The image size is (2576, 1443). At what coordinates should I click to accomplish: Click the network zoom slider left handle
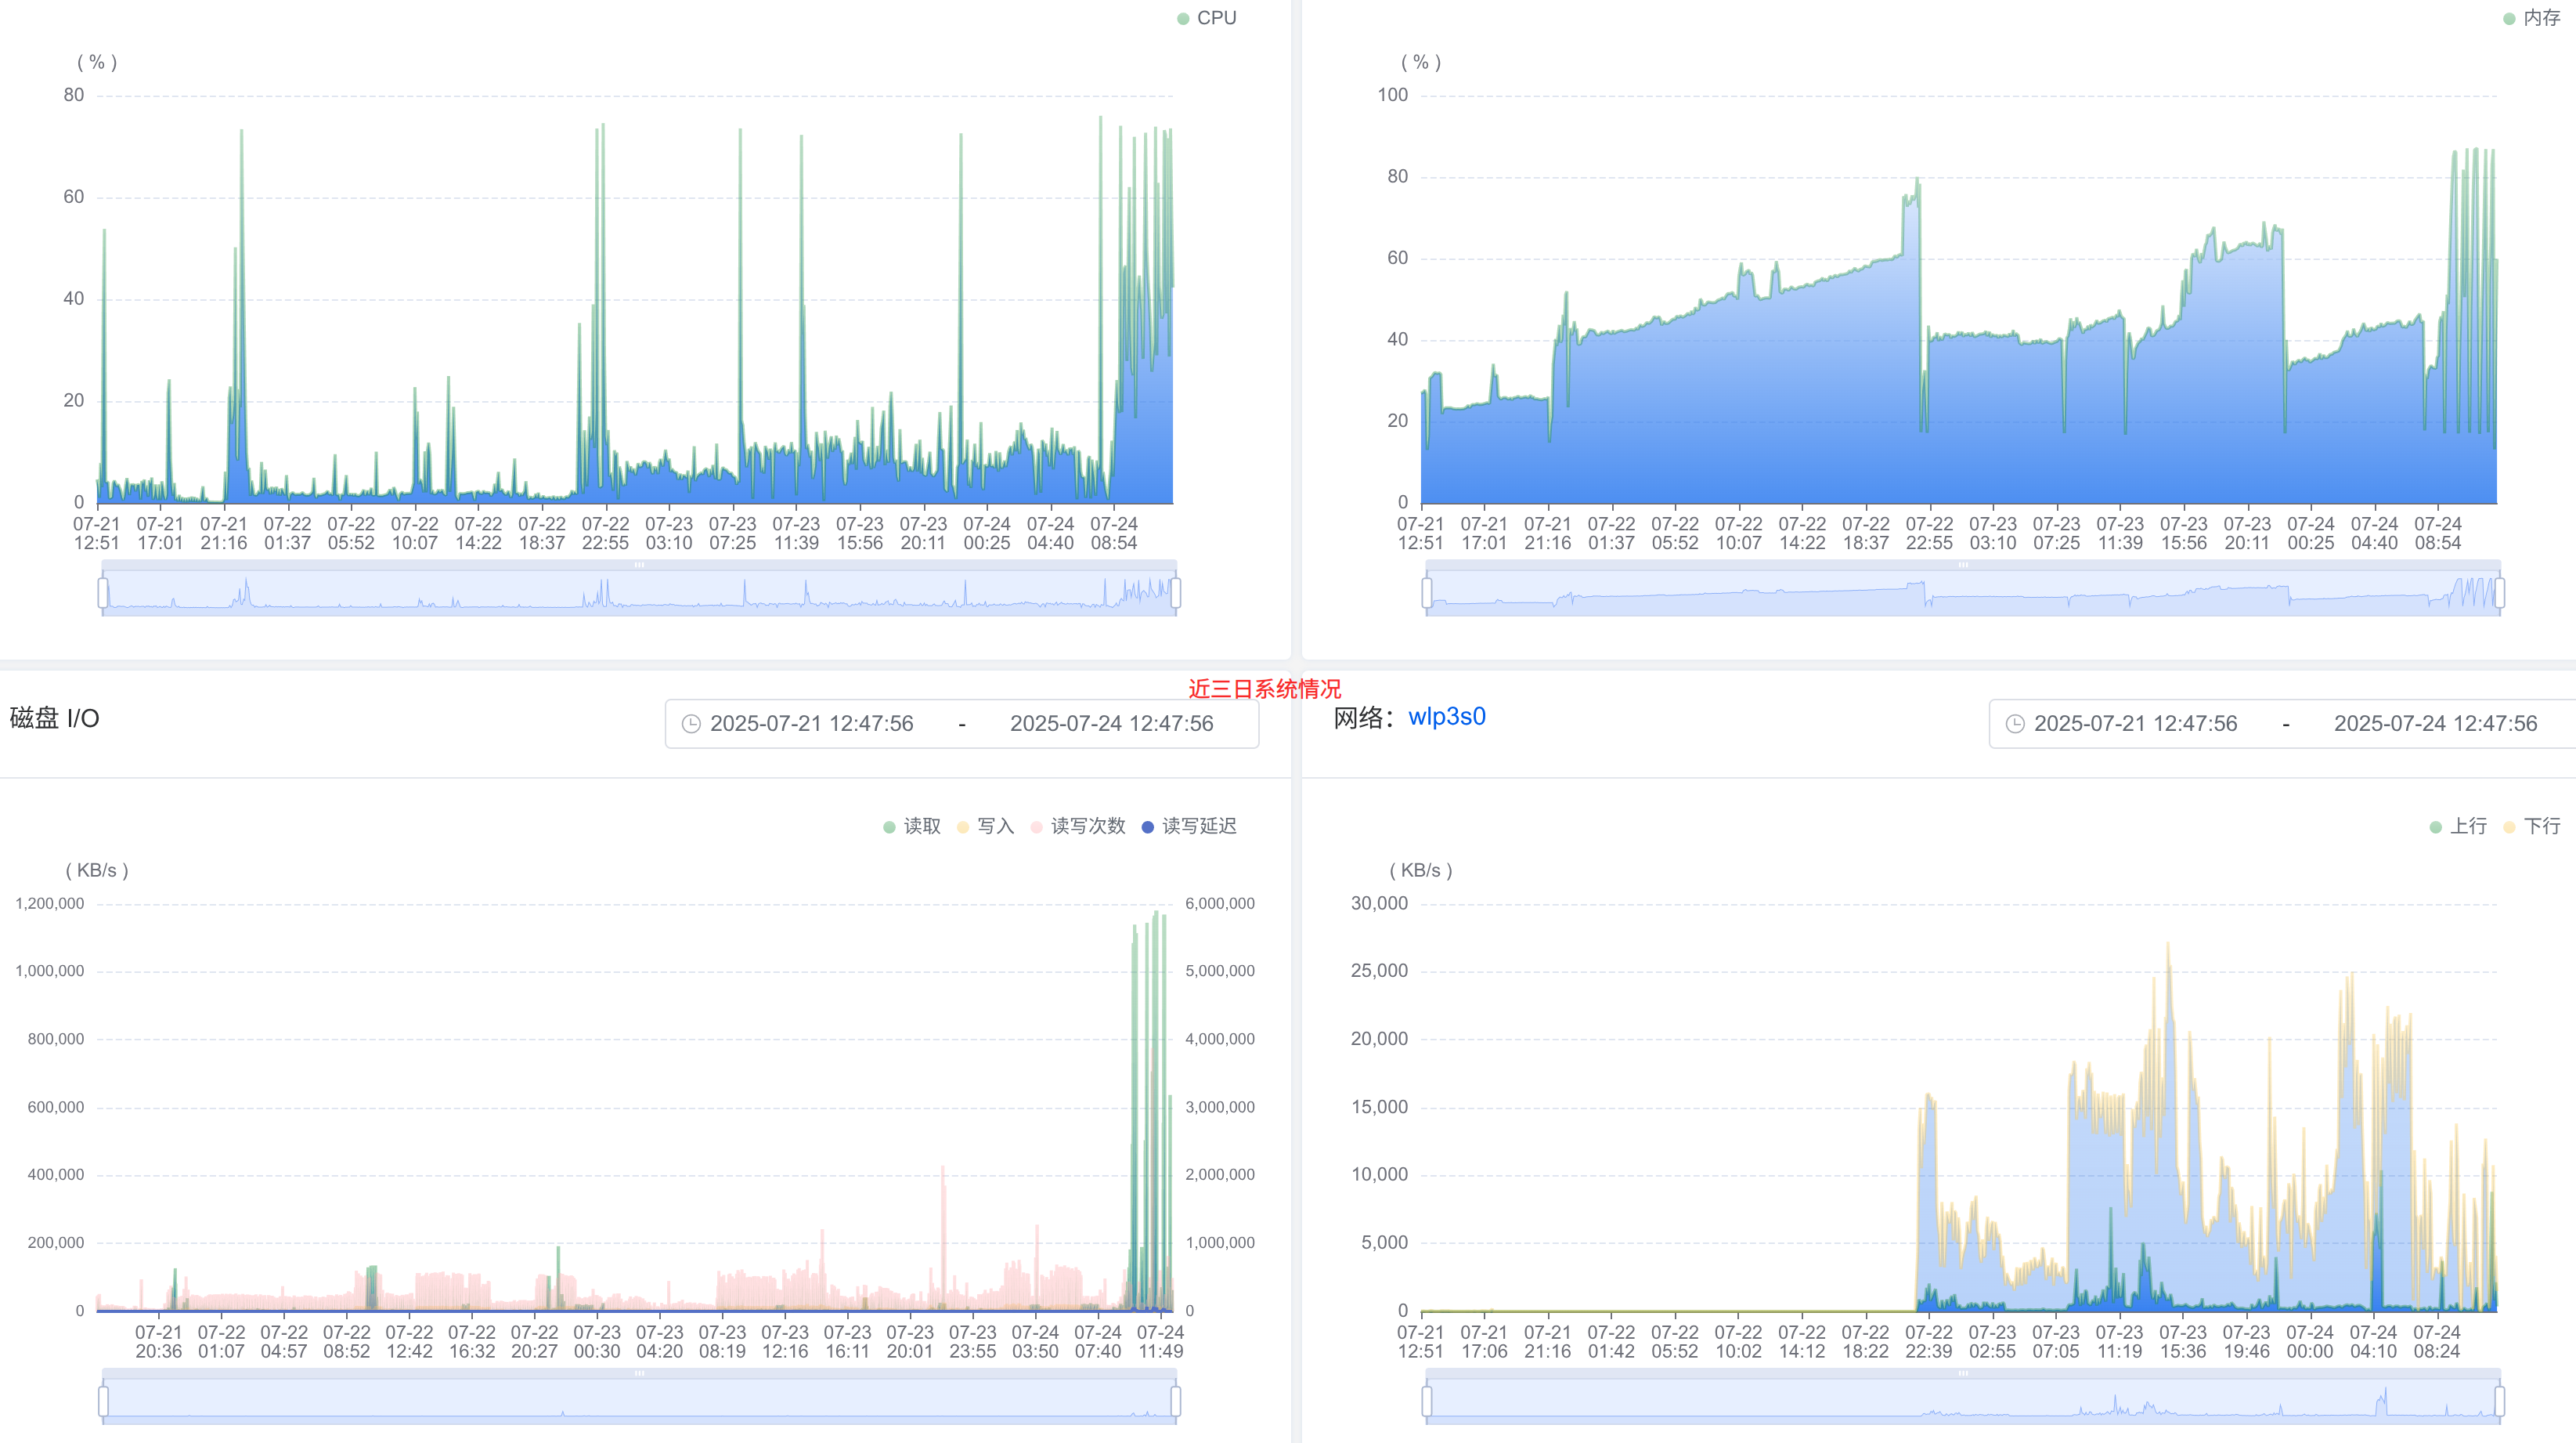(1427, 1401)
